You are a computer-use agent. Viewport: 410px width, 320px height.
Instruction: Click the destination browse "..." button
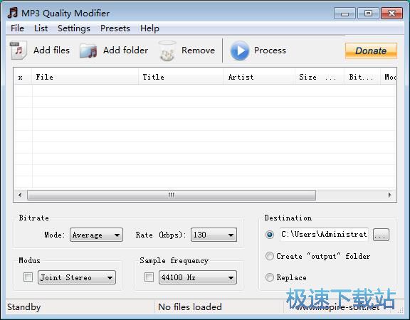tap(381, 235)
